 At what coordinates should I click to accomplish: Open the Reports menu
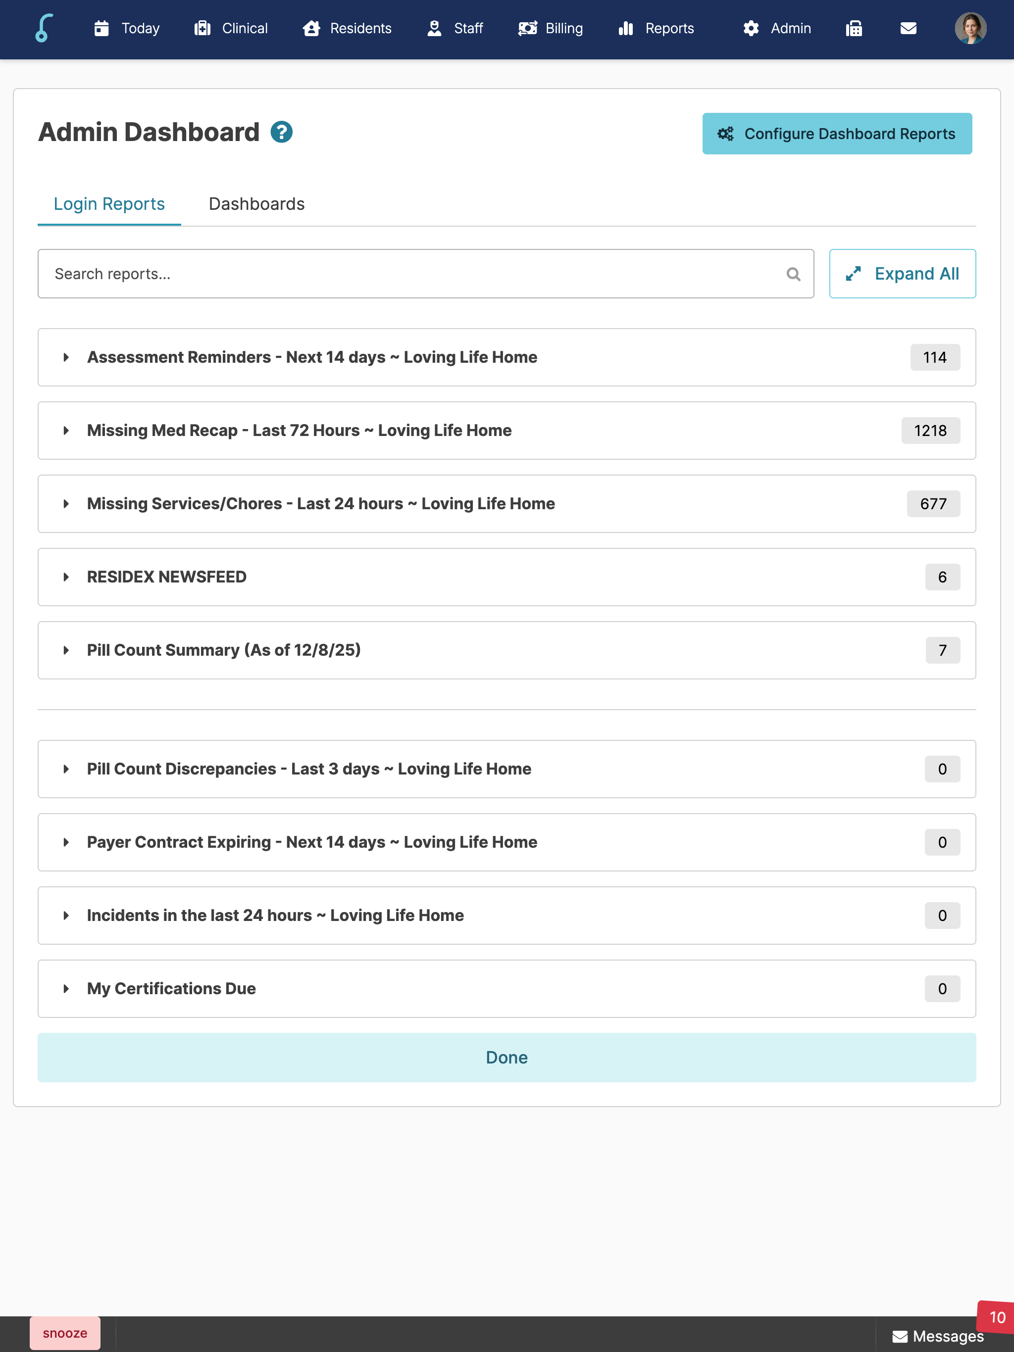656,28
